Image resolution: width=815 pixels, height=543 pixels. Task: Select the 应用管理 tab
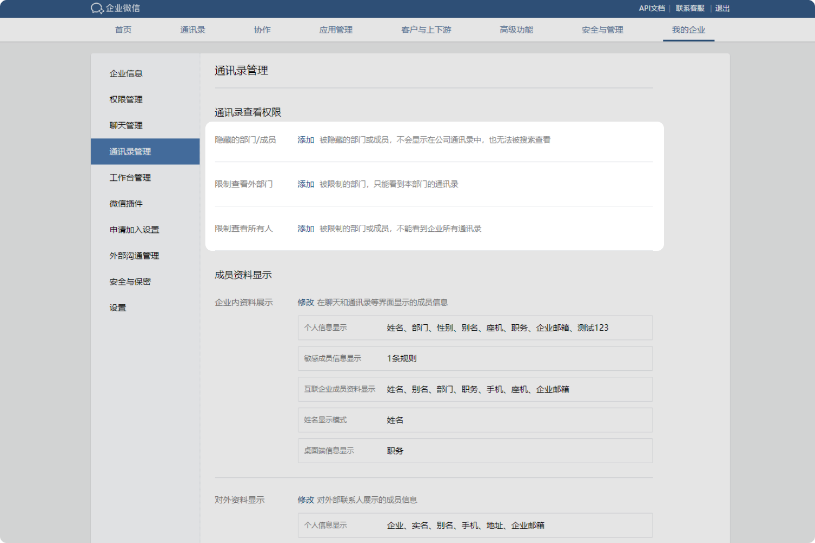tap(336, 30)
